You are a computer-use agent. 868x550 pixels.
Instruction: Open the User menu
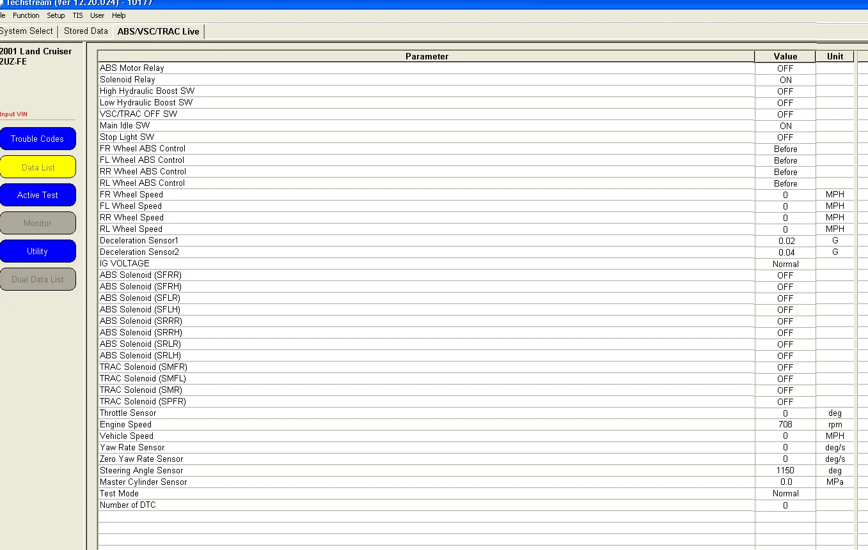[97, 15]
